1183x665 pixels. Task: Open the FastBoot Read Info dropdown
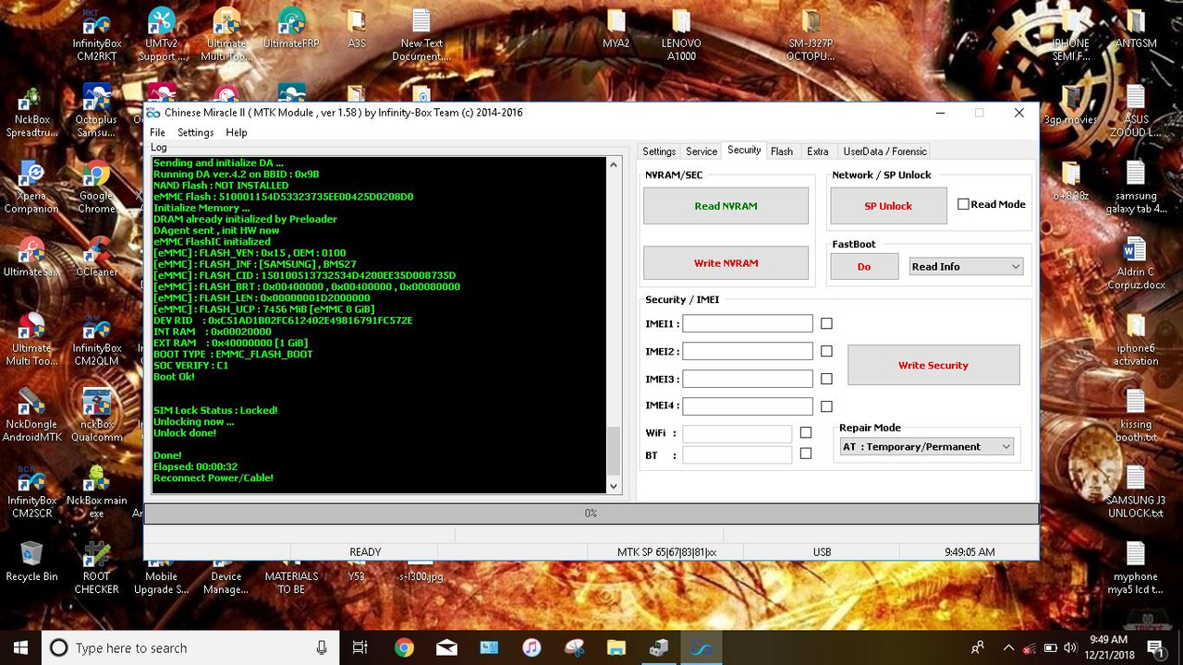(x=966, y=267)
